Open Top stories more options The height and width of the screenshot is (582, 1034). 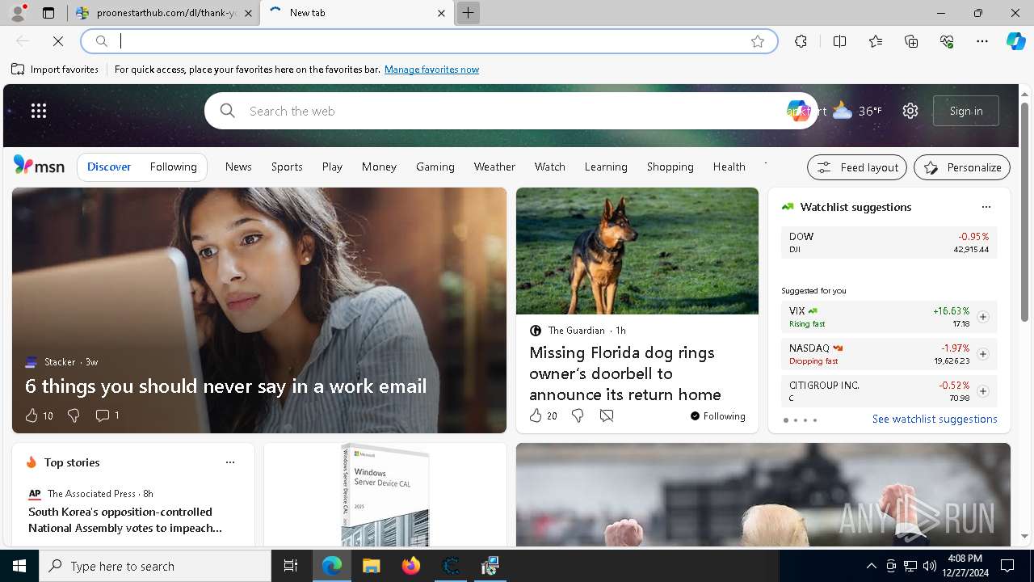pyautogui.click(x=230, y=462)
